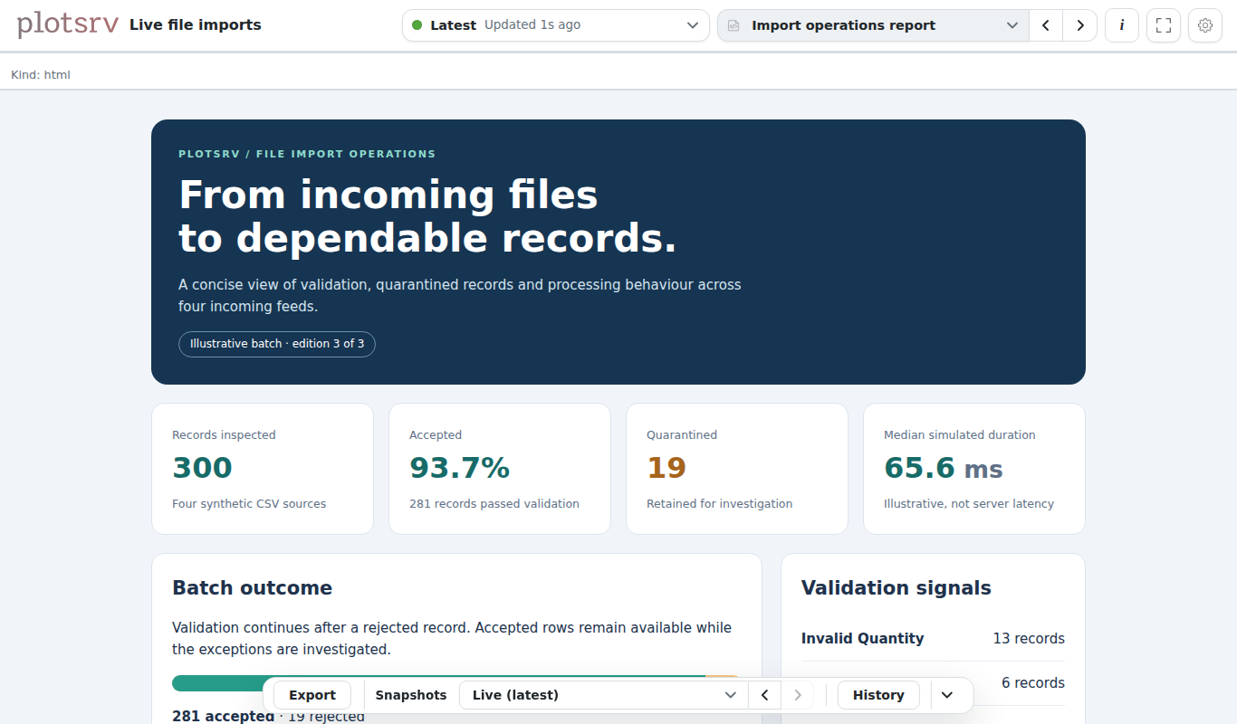Click the Export button
The height and width of the screenshot is (724, 1237).
312,695
